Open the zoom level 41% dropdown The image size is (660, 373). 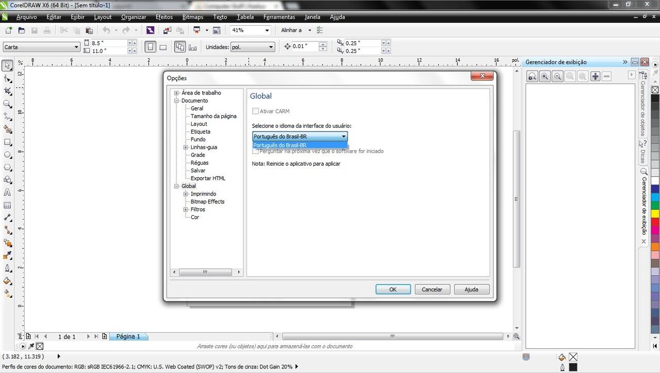pos(267,30)
